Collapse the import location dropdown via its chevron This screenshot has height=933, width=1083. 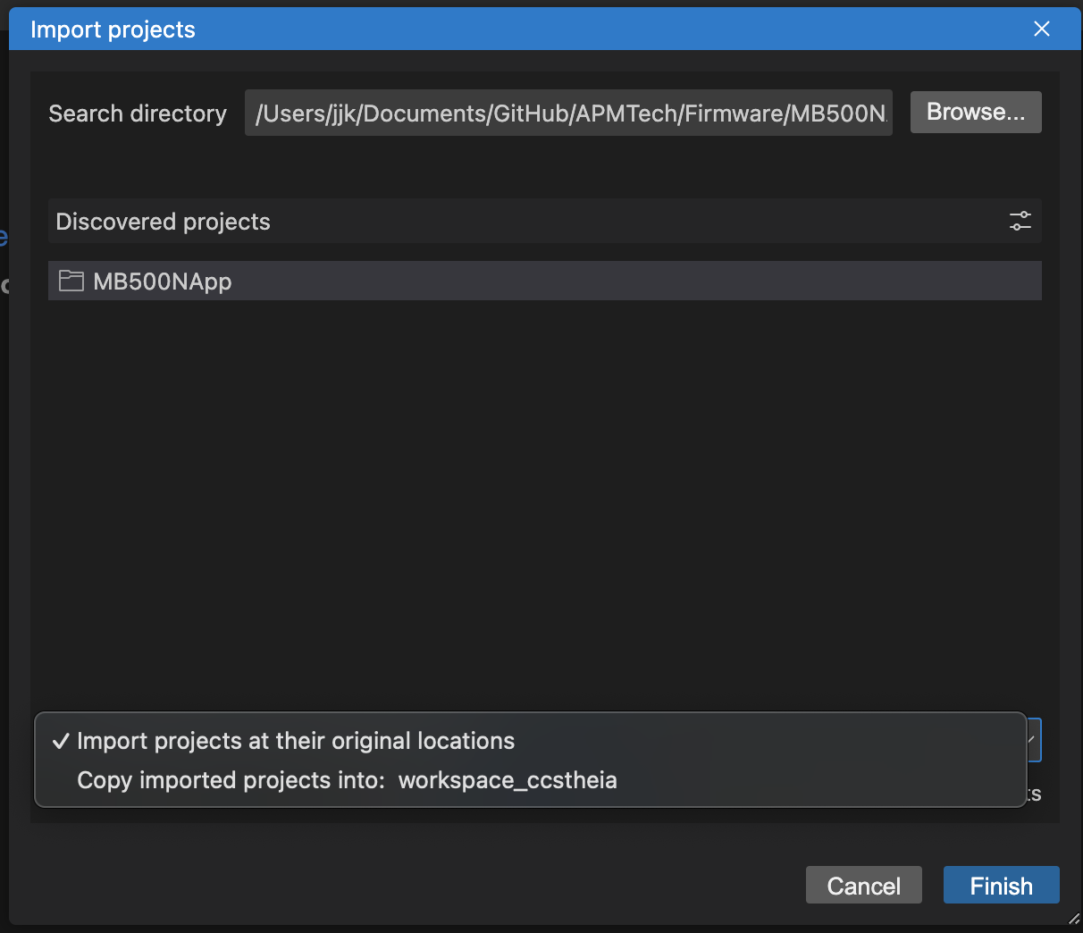click(1033, 740)
